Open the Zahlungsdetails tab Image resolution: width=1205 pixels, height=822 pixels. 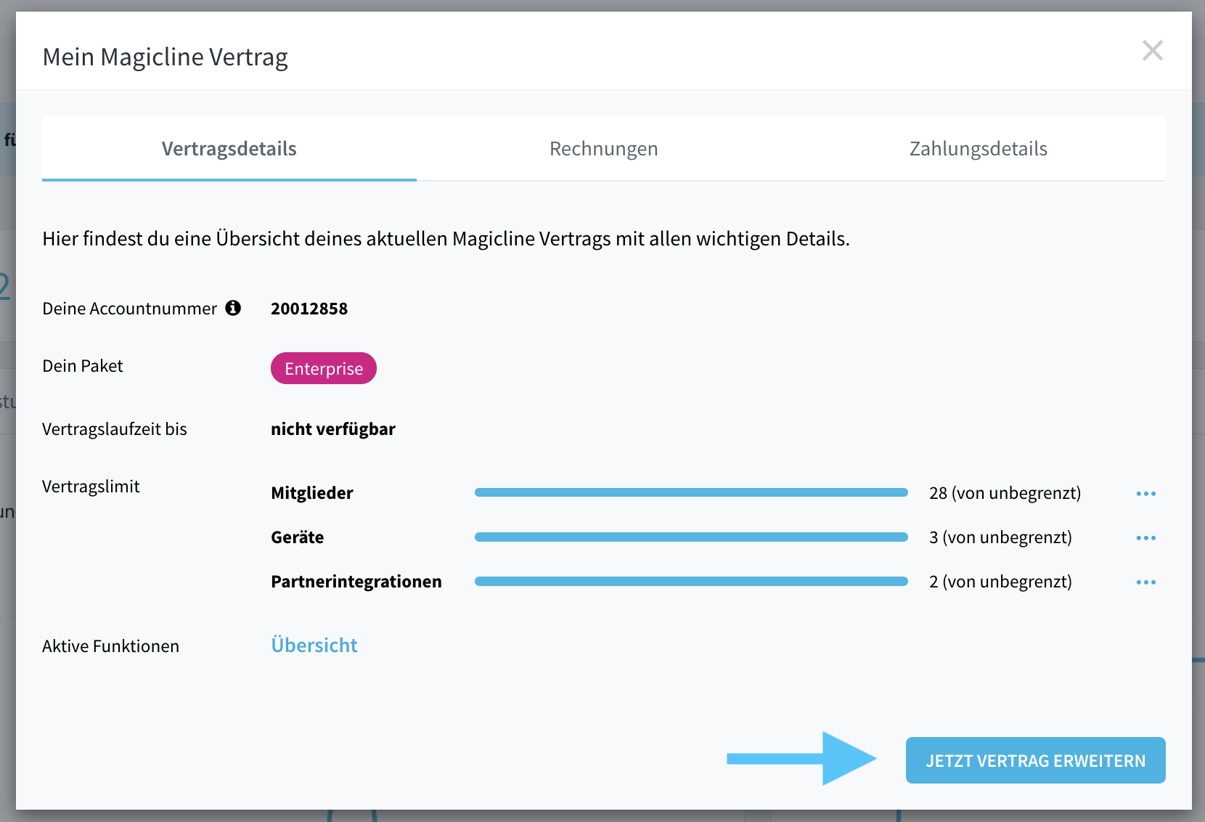(x=978, y=149)
